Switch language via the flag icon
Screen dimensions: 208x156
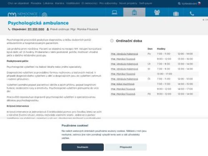click(x=199, y=3)
